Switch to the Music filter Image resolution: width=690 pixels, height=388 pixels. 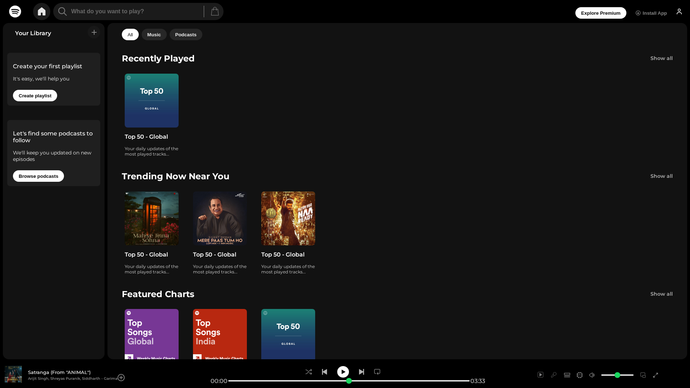click(x=154, y=34)
